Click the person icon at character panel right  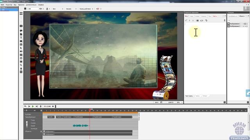225,20
